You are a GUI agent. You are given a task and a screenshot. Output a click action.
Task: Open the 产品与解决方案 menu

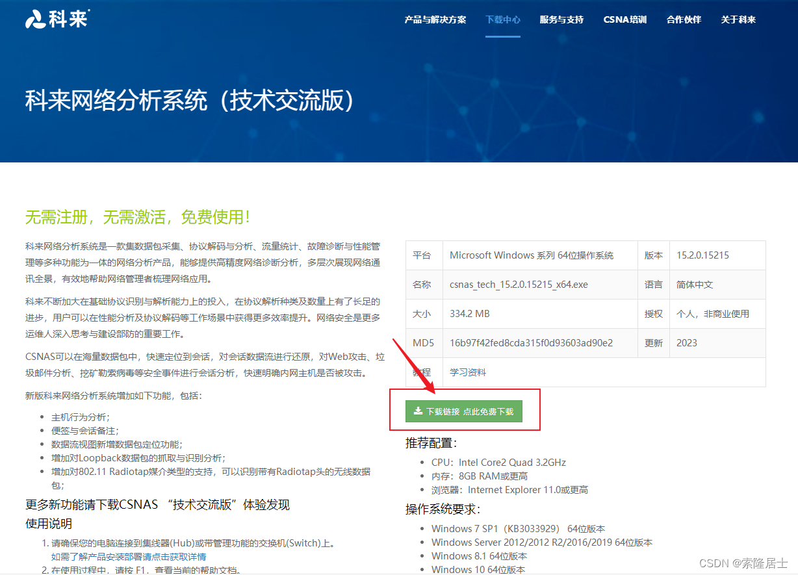[435, 19]
